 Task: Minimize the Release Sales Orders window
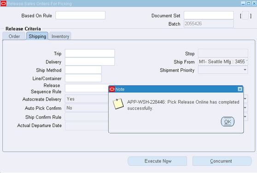coord(243,3)
